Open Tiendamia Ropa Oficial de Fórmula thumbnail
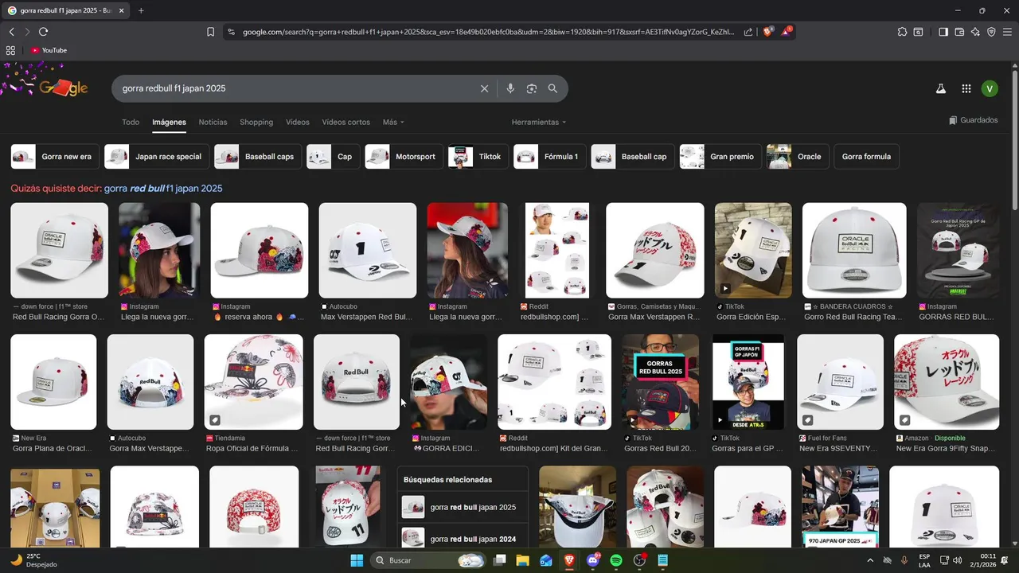Viewport: 1019px width, 573px height. 254,382
